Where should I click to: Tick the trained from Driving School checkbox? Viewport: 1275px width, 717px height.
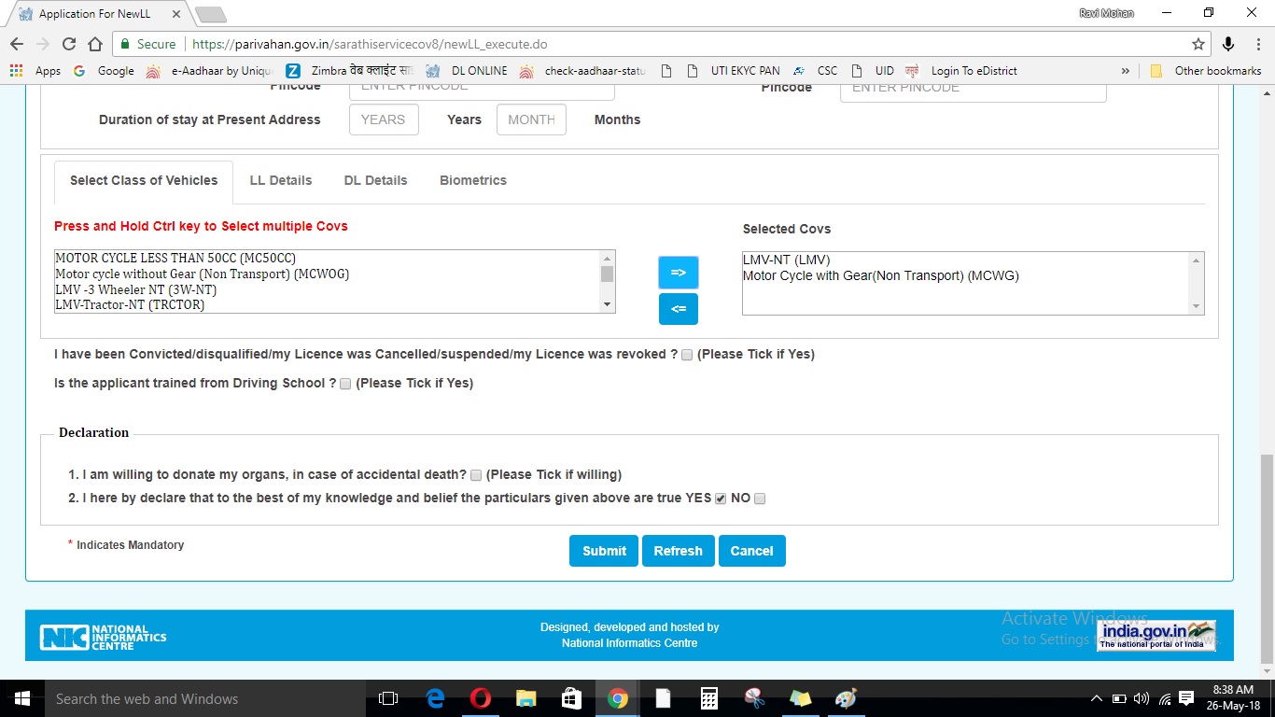344,383
